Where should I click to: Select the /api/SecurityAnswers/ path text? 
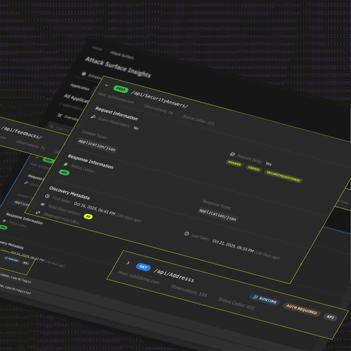(x=160, y=99)
